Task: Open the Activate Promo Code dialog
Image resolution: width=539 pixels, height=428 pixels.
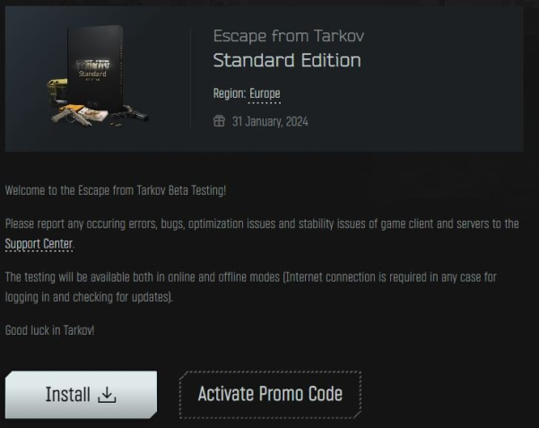Action: point(270,394)
